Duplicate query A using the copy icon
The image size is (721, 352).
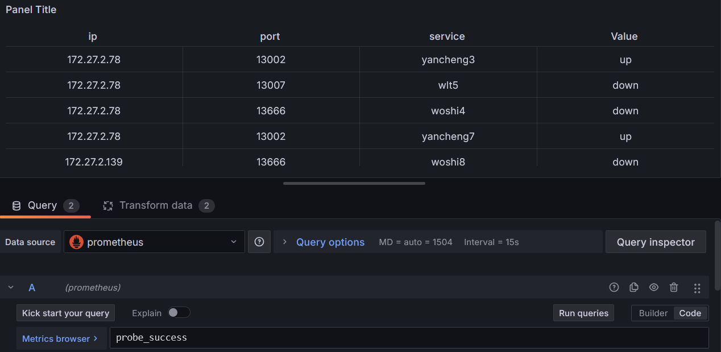point(634,288)
